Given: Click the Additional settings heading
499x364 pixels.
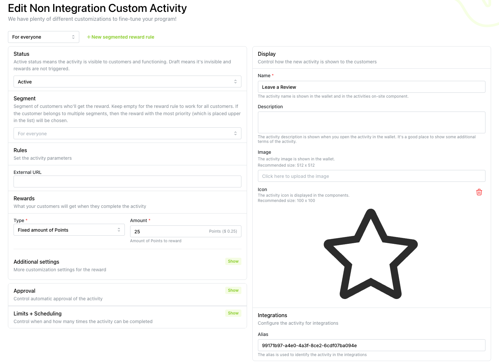Looking at the screenshot, I should 36,262.
